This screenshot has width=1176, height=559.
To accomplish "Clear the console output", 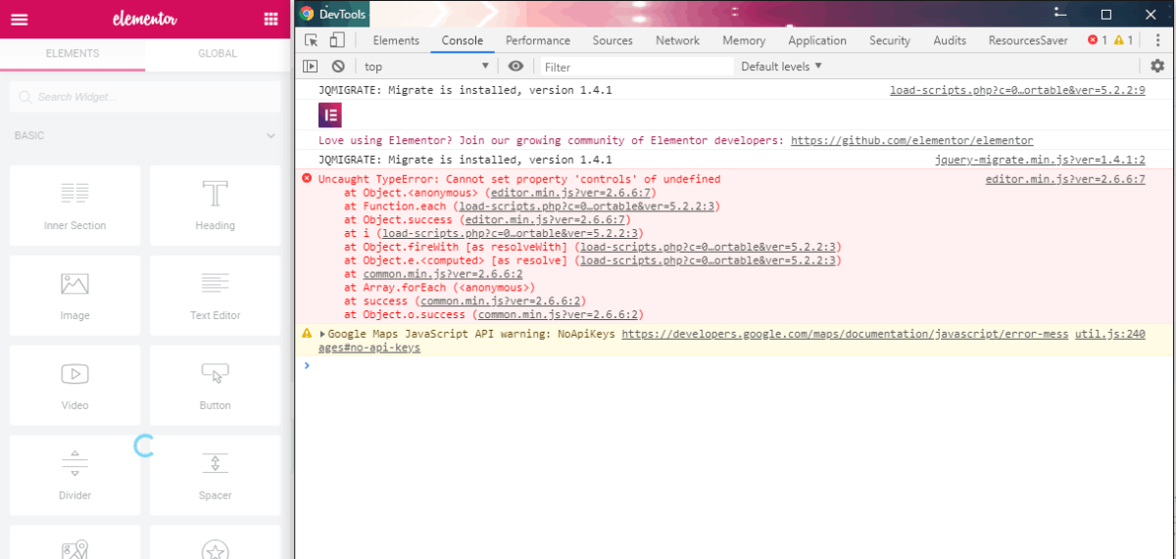I will coord(338,67).
